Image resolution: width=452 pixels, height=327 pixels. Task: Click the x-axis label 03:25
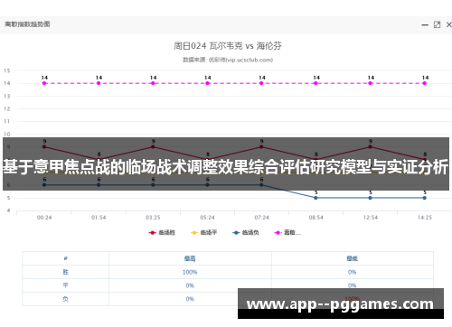(153, 218)
